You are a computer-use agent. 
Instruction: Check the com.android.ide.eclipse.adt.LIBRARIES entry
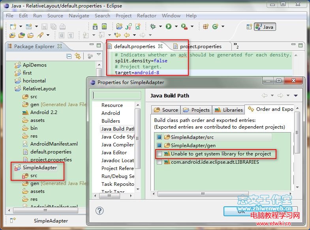click(160, 162)
